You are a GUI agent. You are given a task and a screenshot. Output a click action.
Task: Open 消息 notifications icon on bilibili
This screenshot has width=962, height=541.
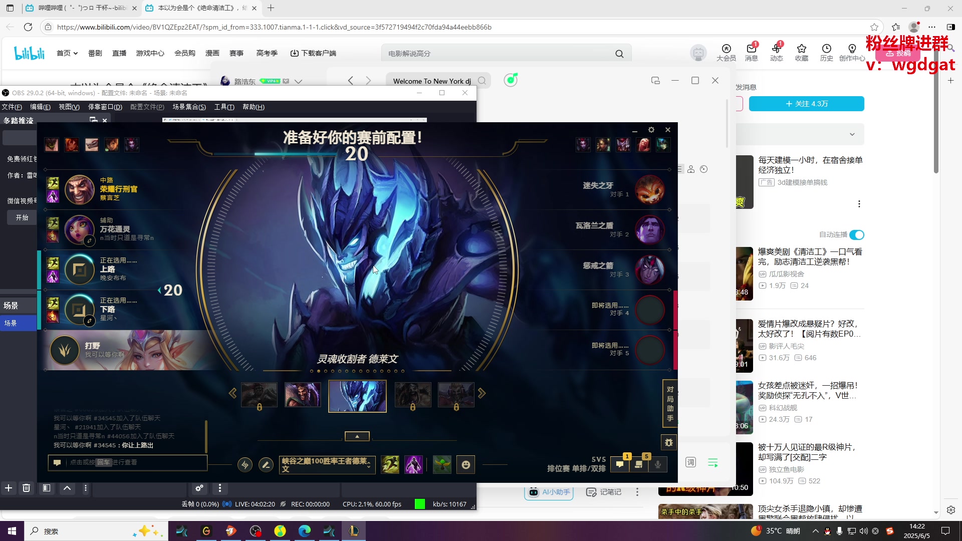point(752,53)
